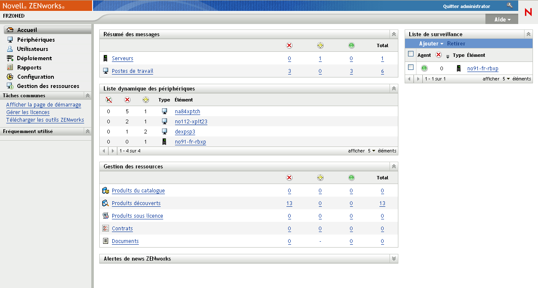
Task: Open the Produits découverts link
Action: point(136,203)
